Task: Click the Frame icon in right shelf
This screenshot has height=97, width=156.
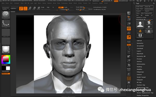Action: pos(129,52)
